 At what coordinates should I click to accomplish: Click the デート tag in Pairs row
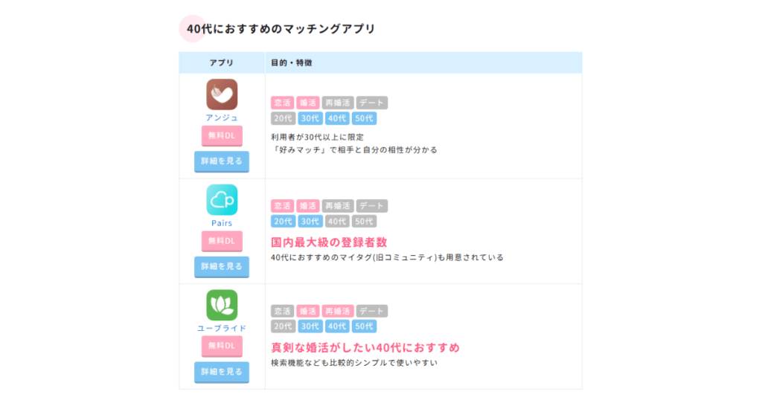[x=372, y=206]
